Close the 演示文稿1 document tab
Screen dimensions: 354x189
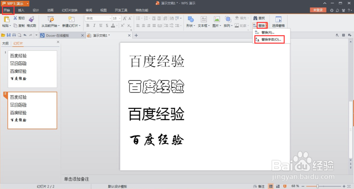[x=129, y=35]
